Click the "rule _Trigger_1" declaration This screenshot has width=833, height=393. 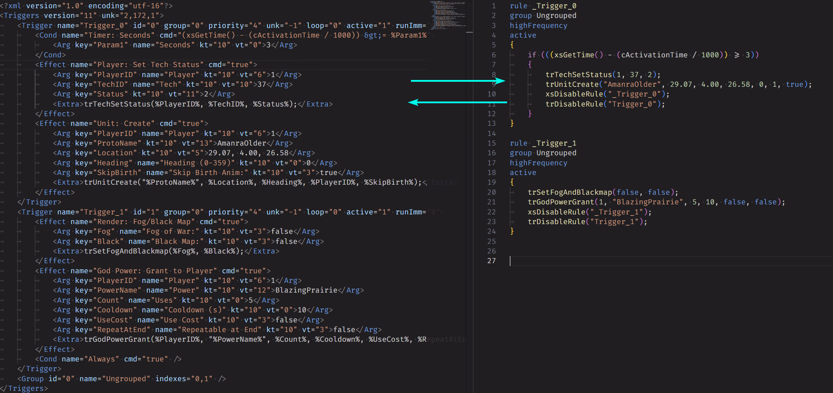pyautogui.click(x=543, y=143)
